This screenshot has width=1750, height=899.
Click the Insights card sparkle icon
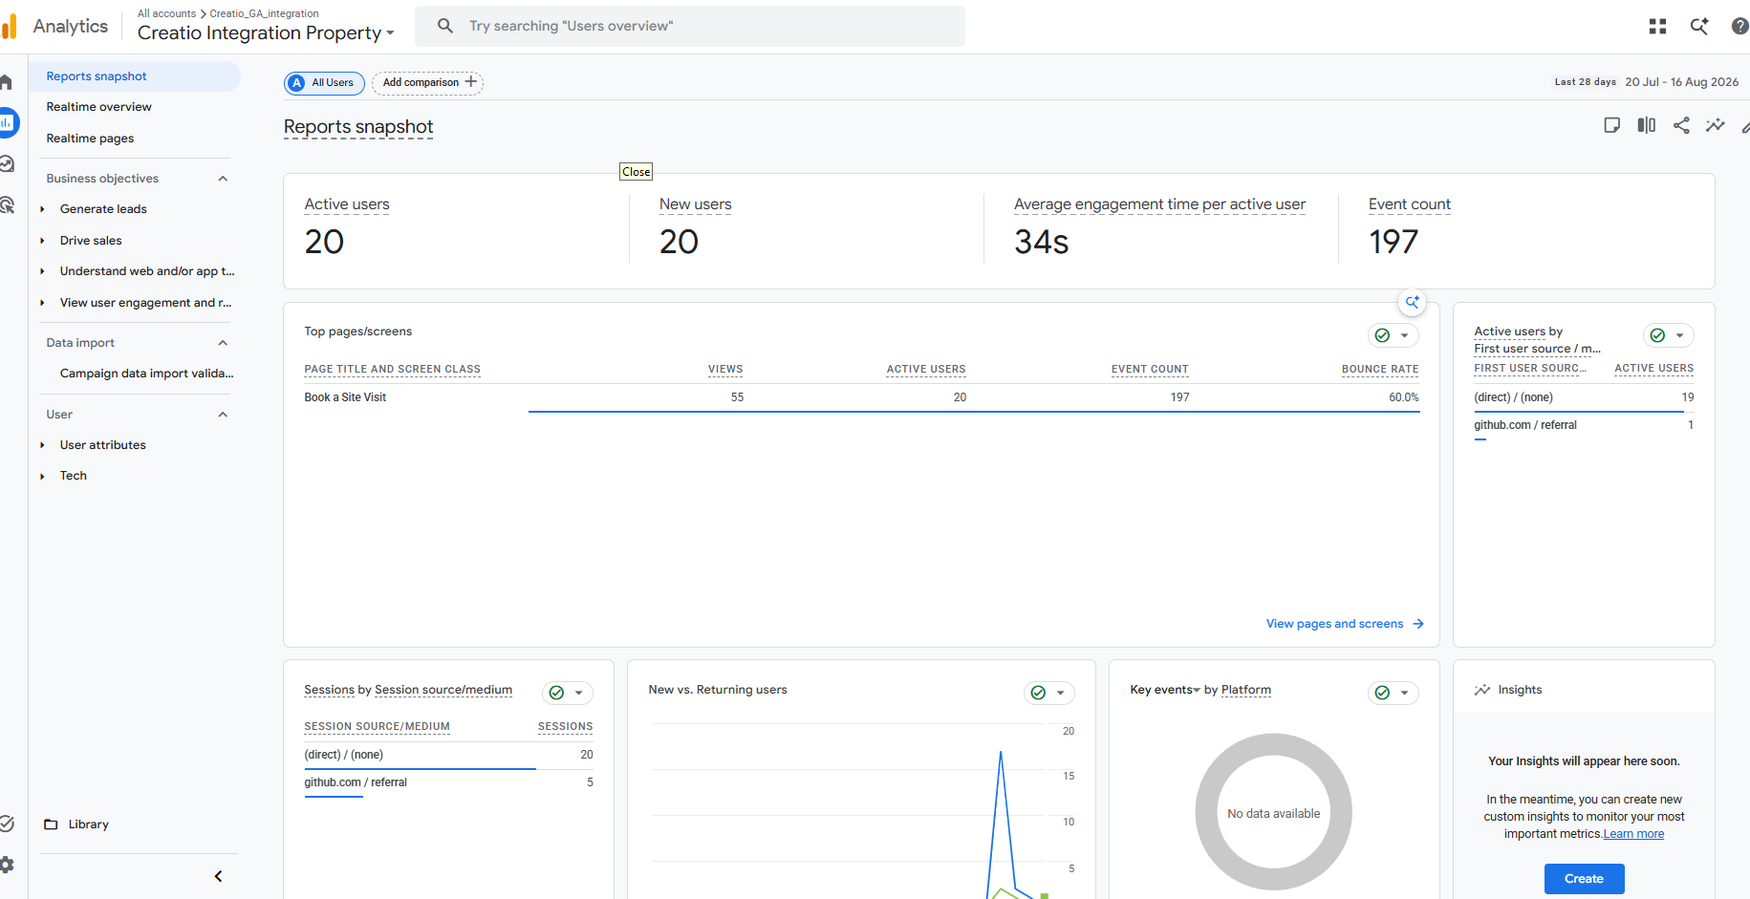(1482, 690)
